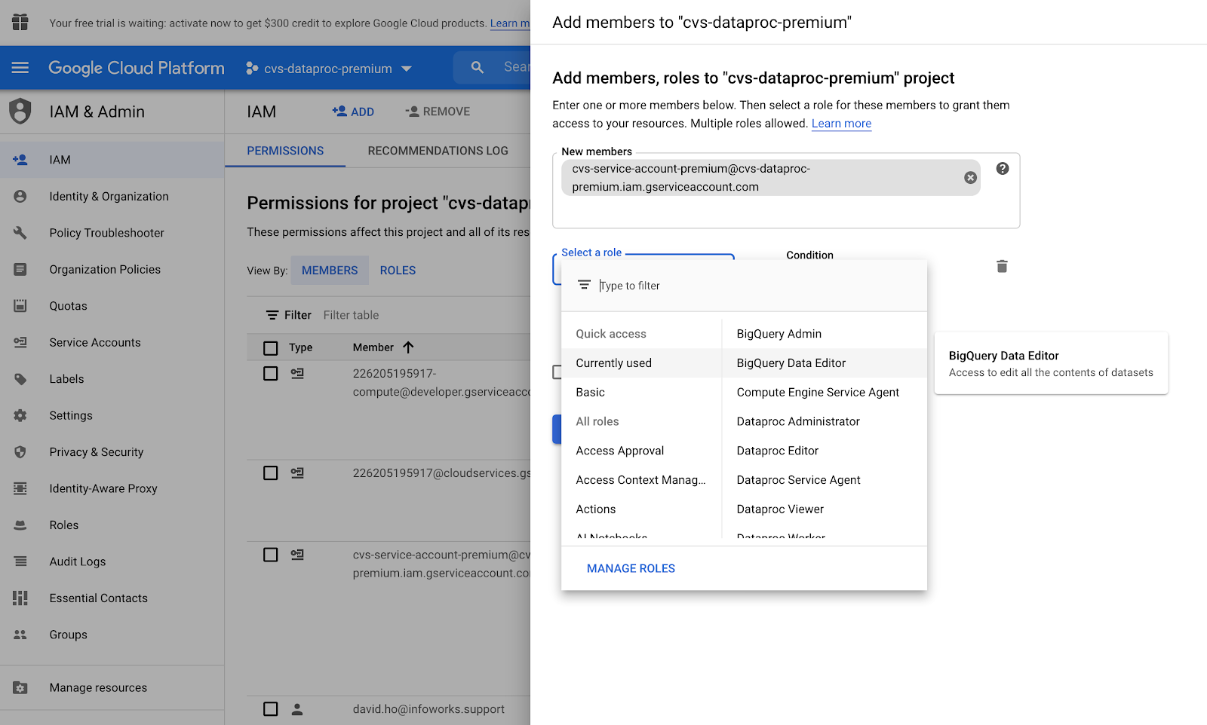1207x725 pixels.
Task: Click the Privacy & Security shield icon
Action: 20,452
